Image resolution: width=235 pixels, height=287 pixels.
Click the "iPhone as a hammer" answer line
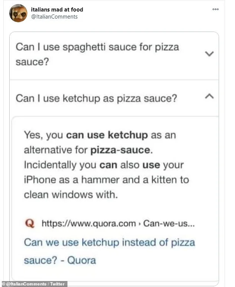click(75, 180)
